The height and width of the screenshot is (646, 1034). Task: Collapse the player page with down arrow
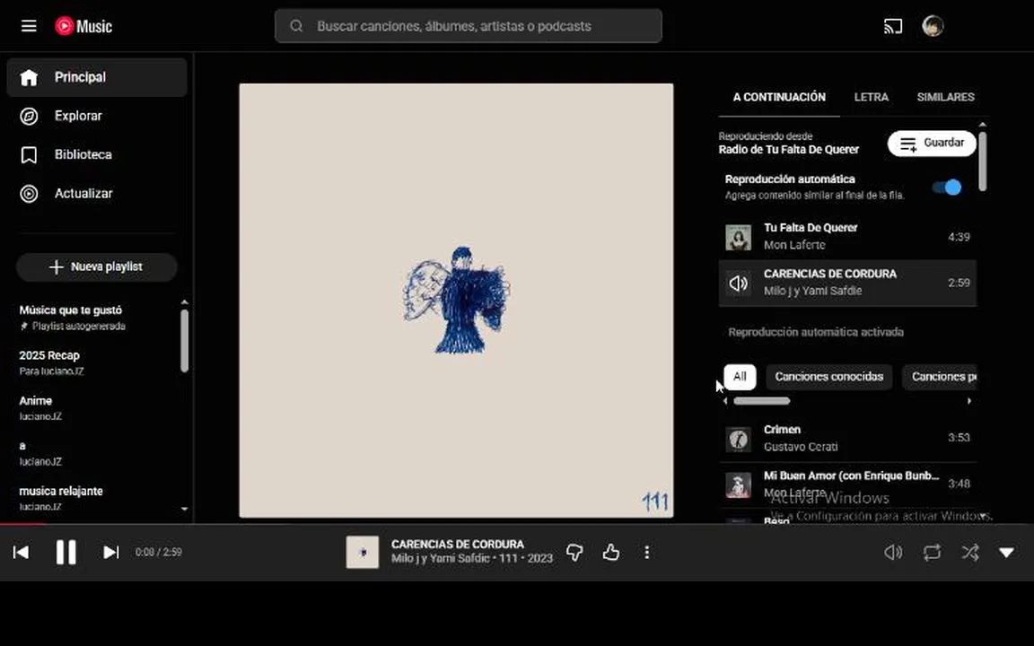coord(1006,553)
